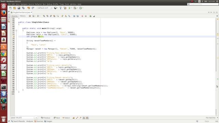
Task: Click the New File toolbar icon
Action: point(11,8)
